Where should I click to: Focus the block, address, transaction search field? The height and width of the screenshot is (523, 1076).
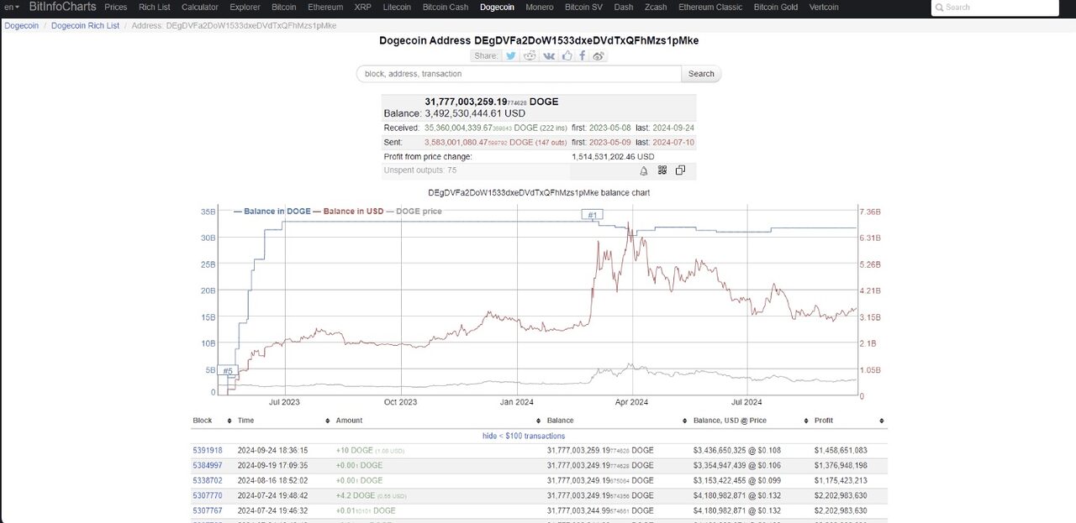(x=520, y=74)
